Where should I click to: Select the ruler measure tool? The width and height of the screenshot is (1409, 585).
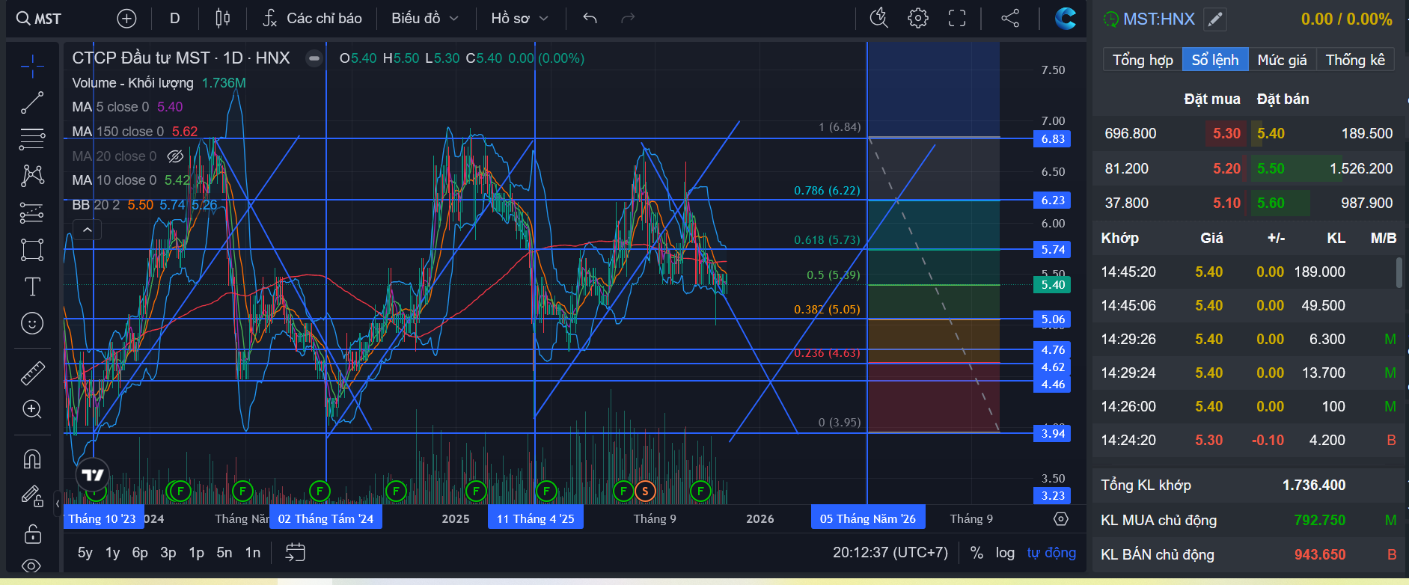[32, 373]
